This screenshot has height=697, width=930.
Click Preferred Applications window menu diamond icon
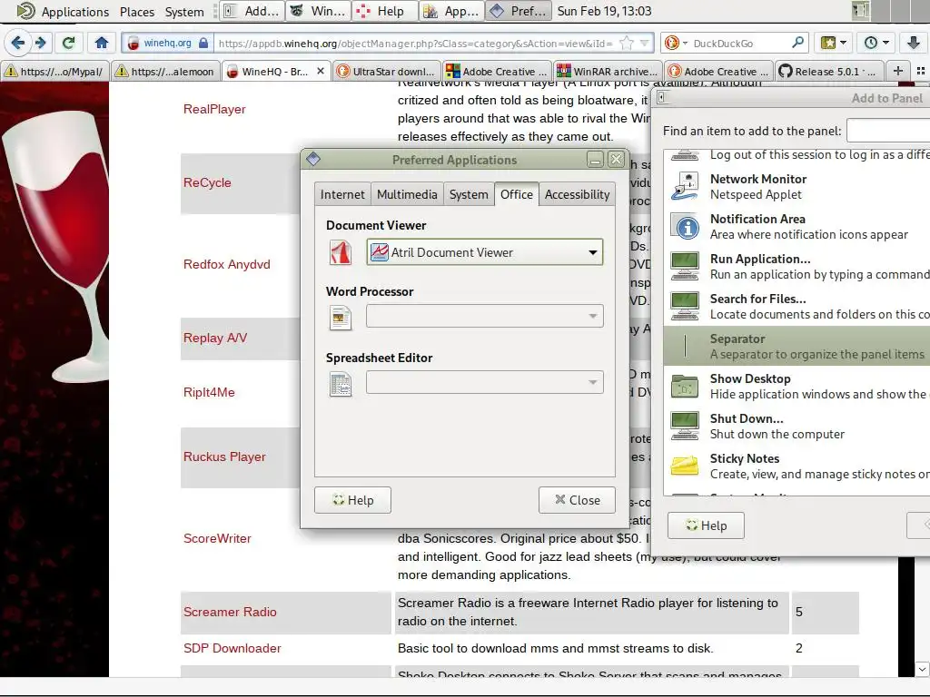pos(313,159)
